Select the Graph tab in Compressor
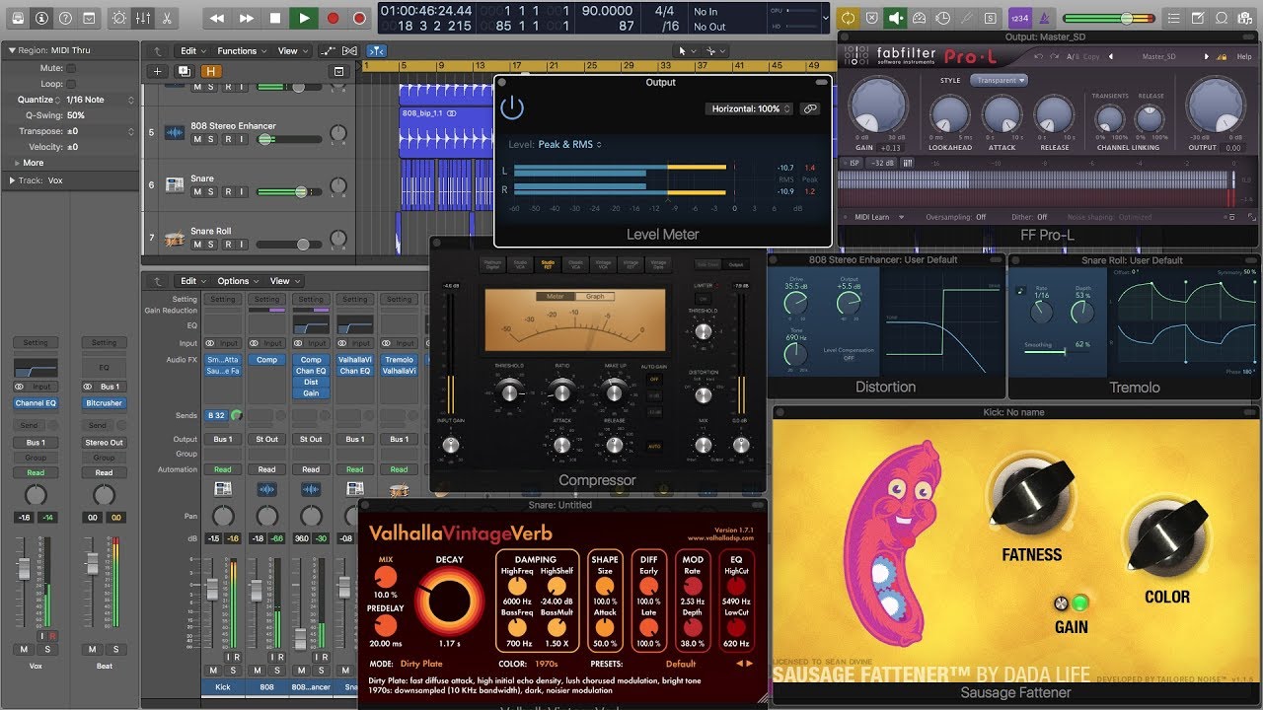 click(x=595, y=296)
